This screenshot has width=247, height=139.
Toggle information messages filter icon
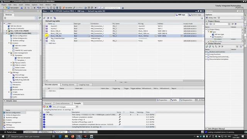[50, 107]
